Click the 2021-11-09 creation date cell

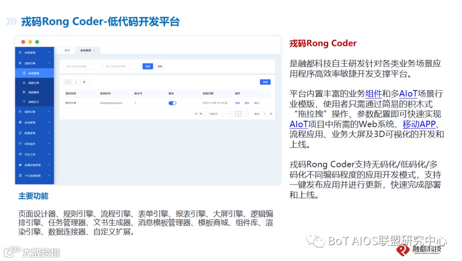[215, 103]
